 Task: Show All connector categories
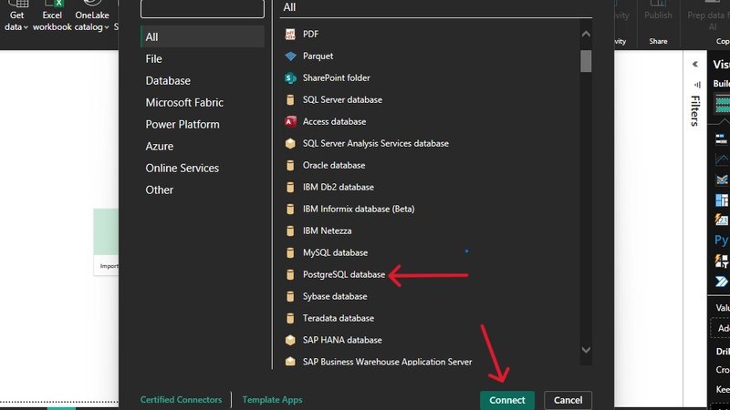203,36
